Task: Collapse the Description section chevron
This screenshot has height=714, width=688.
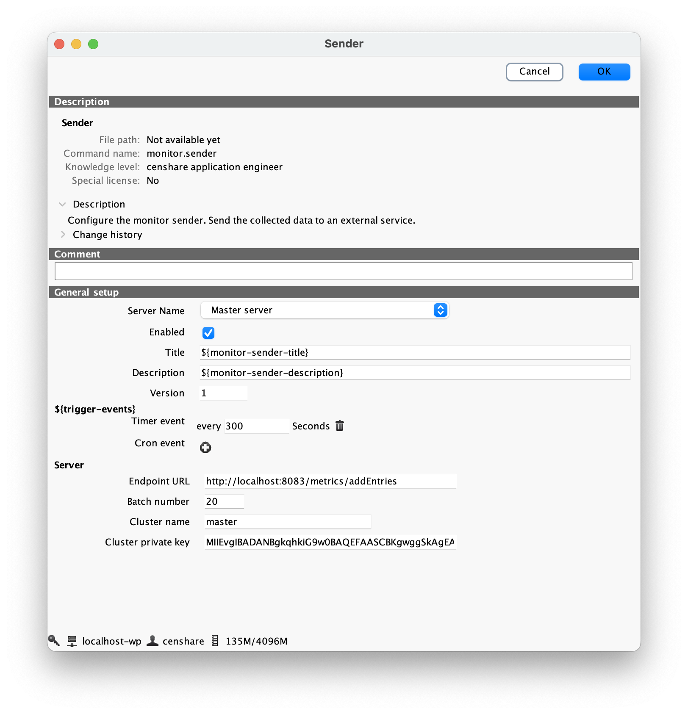Action: [63, 205]
